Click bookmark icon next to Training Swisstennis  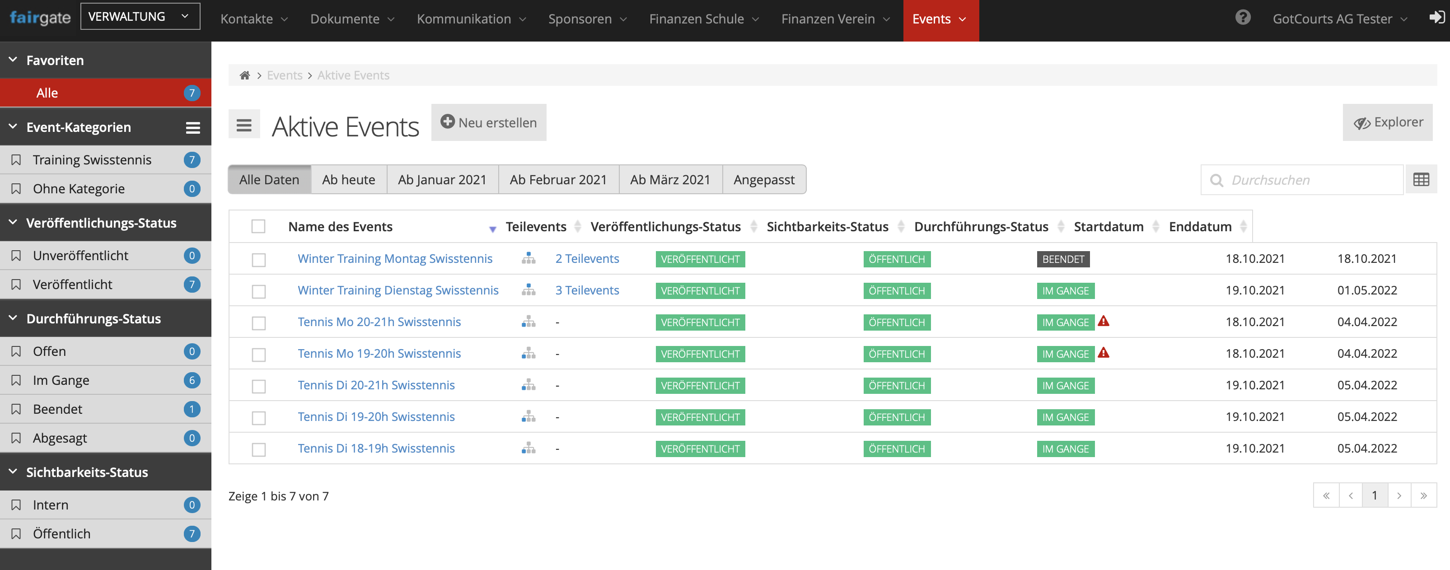[x=16, y=160]
